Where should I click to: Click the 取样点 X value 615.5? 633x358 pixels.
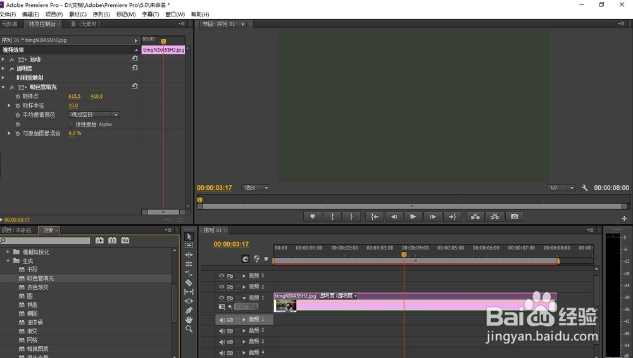75,96
